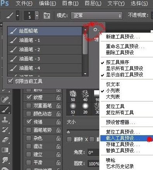Enable the 平滑 checkbox

29,163
